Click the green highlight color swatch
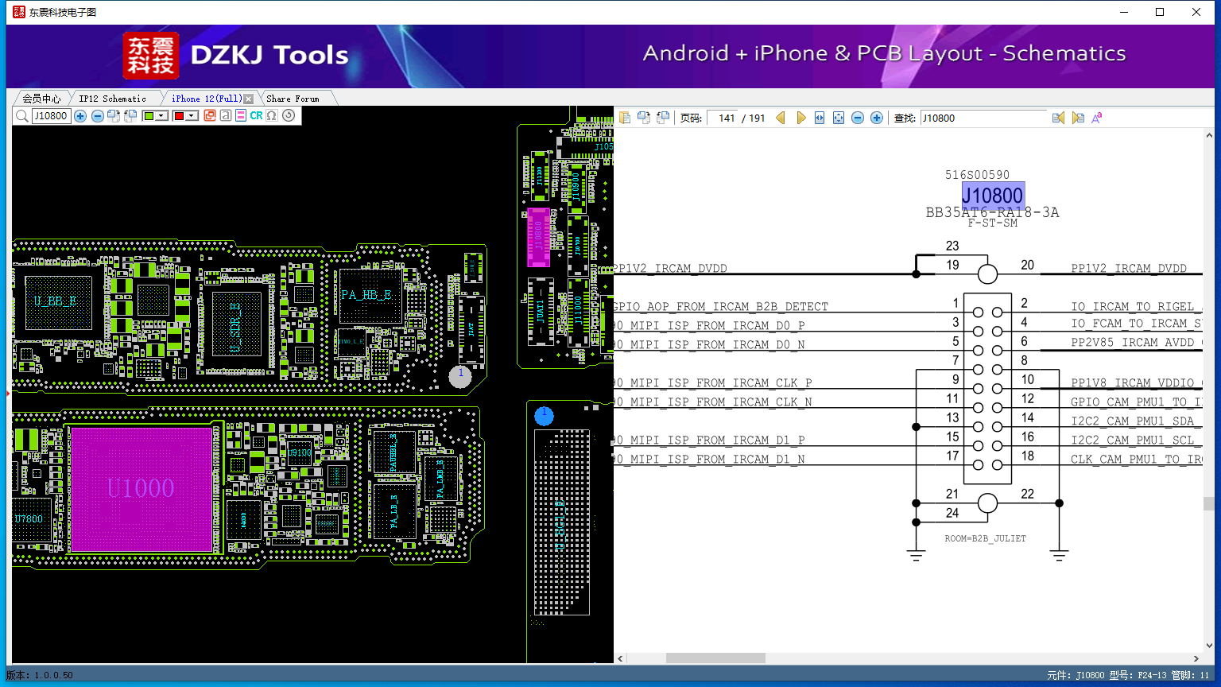 click(x=149, y=116)
